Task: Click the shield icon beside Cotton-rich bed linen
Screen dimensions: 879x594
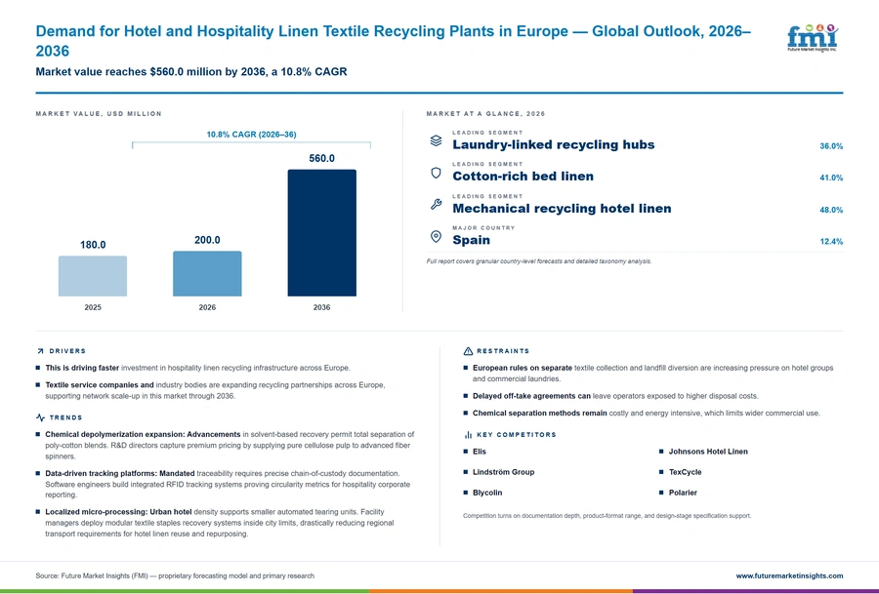Action: 436,173
